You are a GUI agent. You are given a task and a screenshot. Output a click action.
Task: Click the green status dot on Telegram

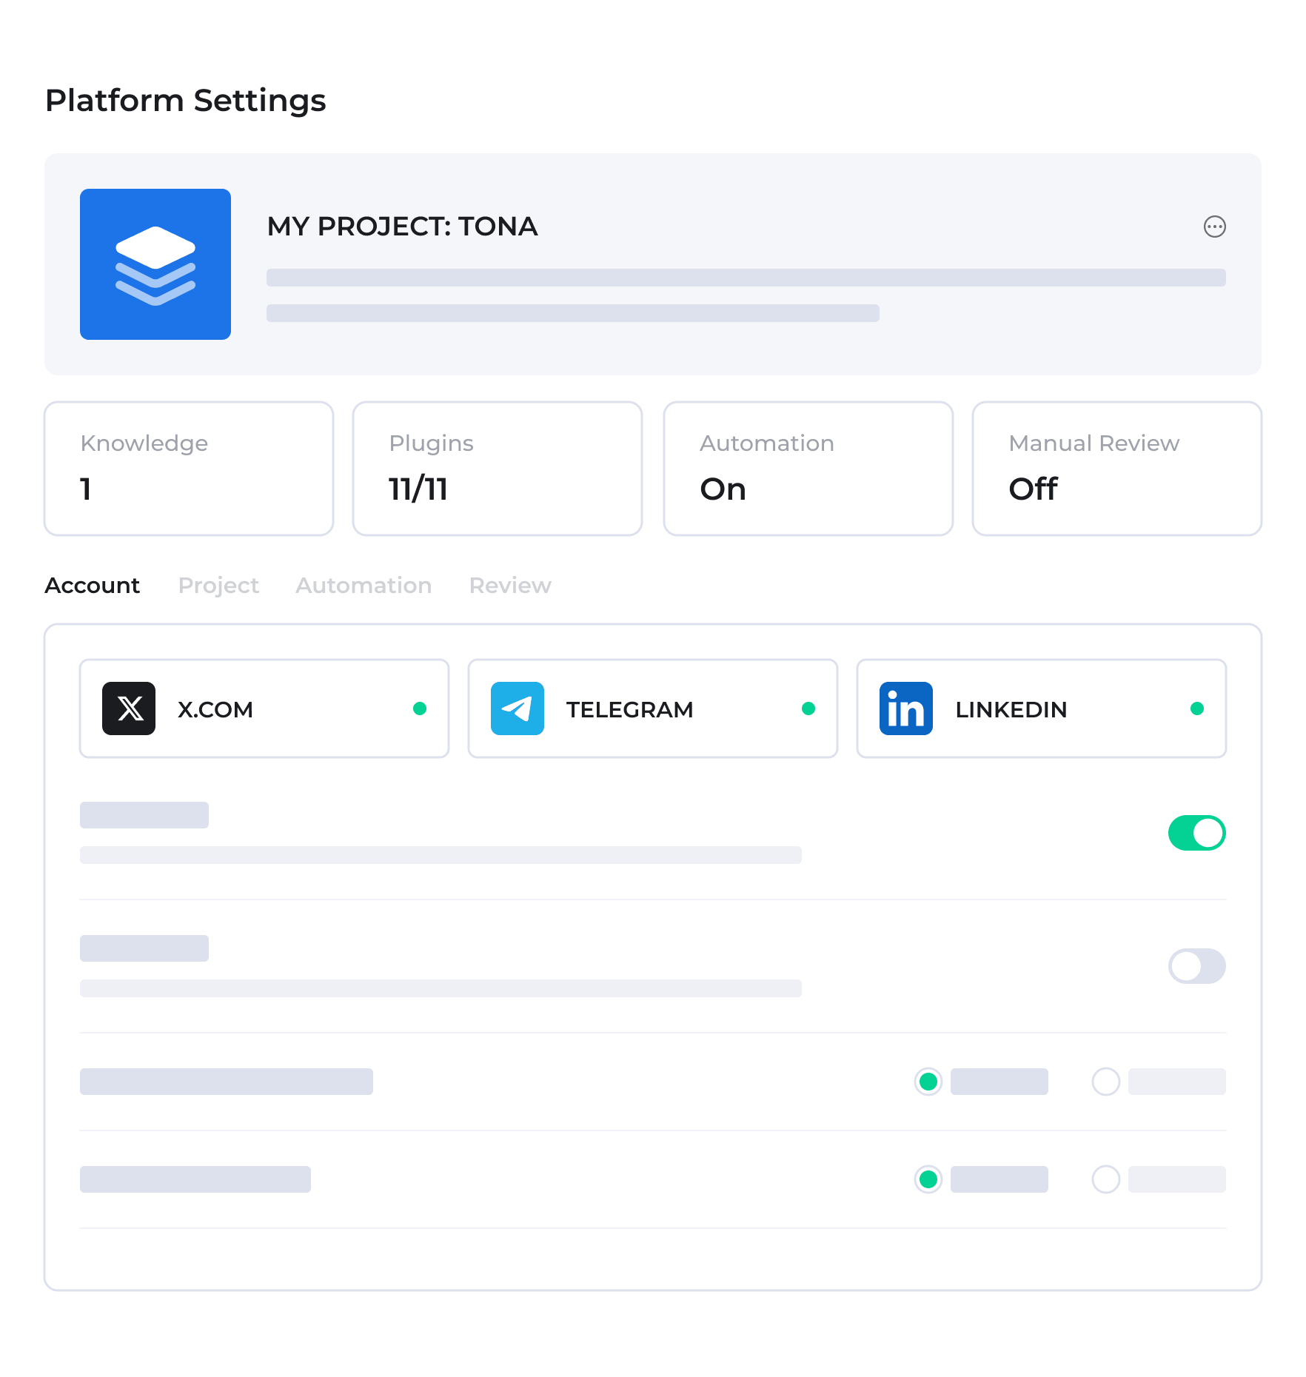point(808,708)
